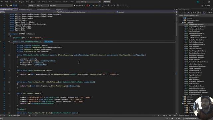
Task: Select TemplateController.cs file
Action: 195,95
